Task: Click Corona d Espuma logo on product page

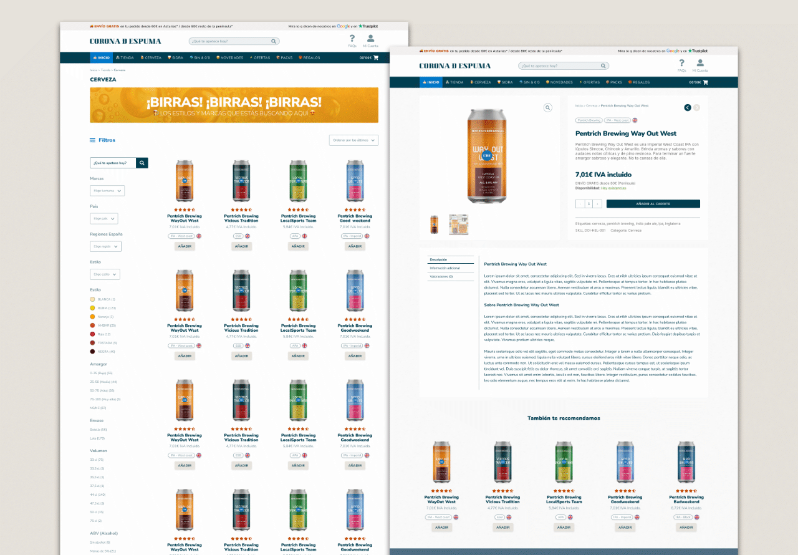Action: [x=454, y=65]
